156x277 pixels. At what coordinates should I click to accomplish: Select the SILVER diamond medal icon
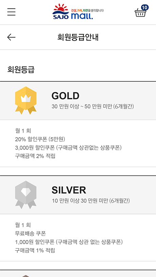[x=26, y=195]
